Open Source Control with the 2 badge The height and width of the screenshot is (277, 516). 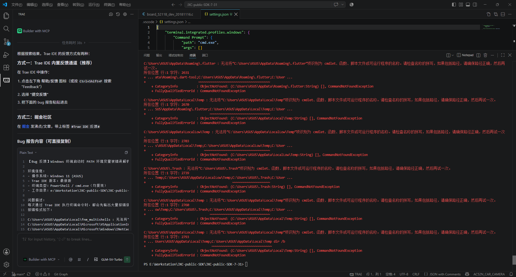coord(6,42)
